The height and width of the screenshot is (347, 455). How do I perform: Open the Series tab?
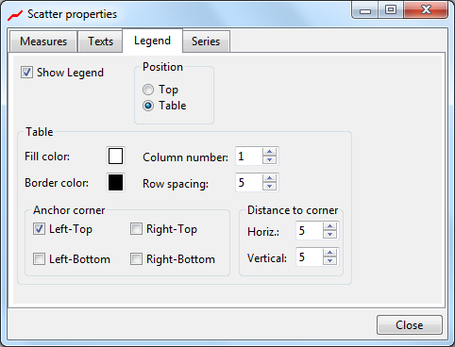tap(206, 41)
